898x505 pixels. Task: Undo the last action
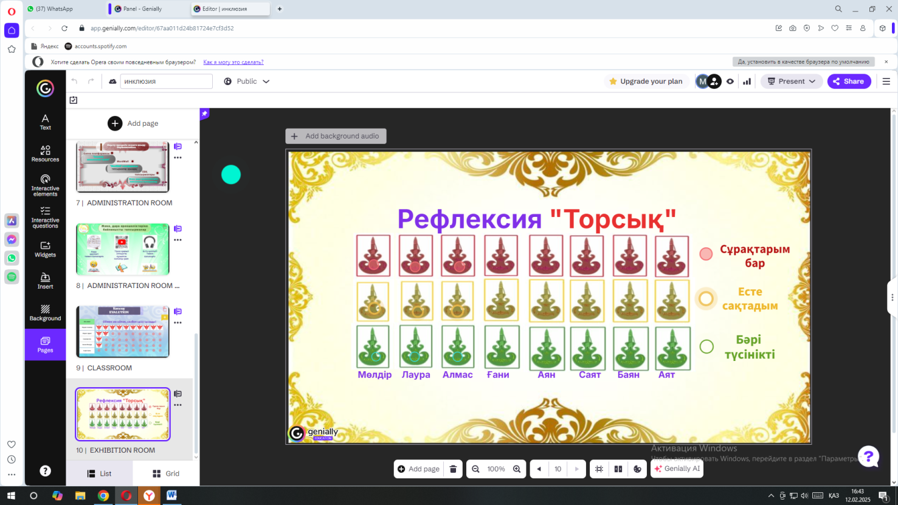pos(74,81)
